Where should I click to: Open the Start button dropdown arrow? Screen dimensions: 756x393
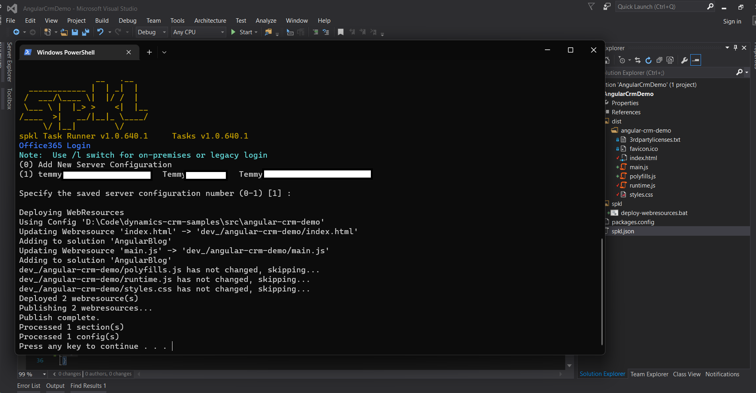[256, 32]
